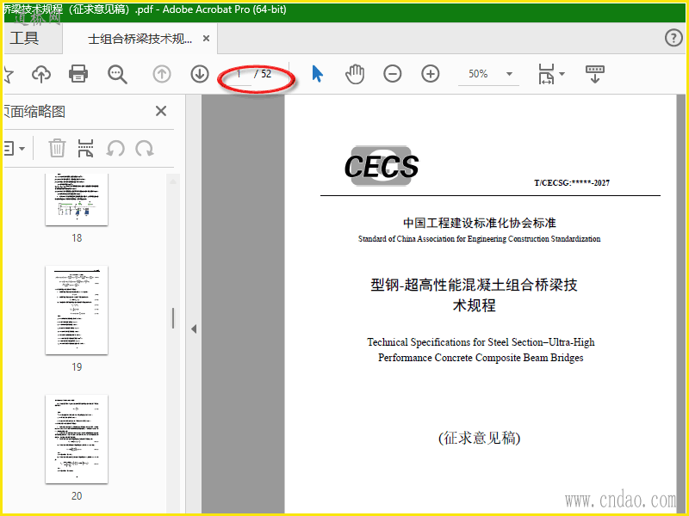Select the 土组合桥梁技术规... document tab
Screen dimensions: 689x516
pyautogui.click(x=140, y=39)
